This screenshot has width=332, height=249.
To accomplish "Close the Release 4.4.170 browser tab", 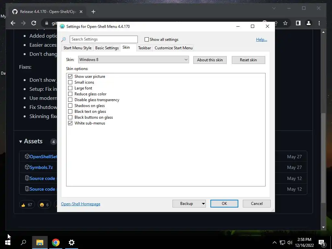I will (x=81, y=12).
